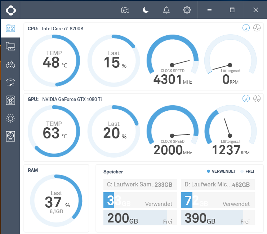The width and height of the screenshot is (267, 234).
Task: Open the games controller sidebar icon
Action: (10, 65)
